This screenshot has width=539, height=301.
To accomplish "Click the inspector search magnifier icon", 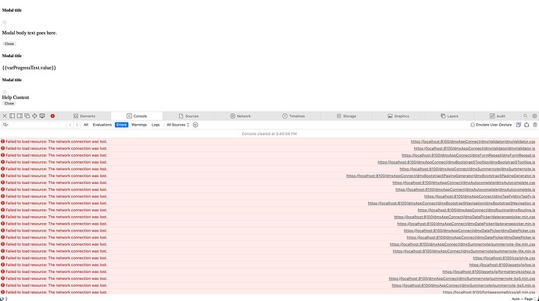I will [x=525, y=116].
